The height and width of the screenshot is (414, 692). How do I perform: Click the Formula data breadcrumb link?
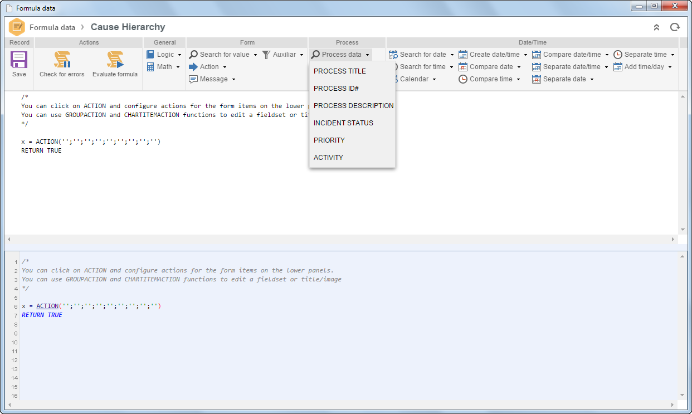[x=52, y=27]
